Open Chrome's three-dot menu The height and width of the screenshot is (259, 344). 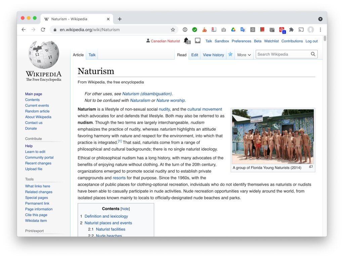click(320, 30)
